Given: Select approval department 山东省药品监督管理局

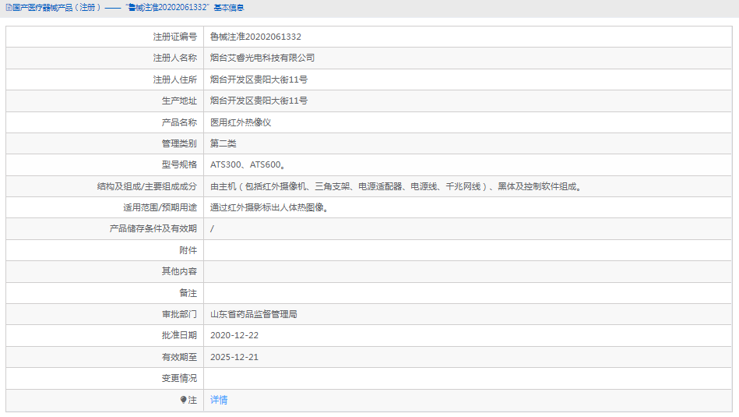Looking at the screenshot, I should click(x=254, y=315).
